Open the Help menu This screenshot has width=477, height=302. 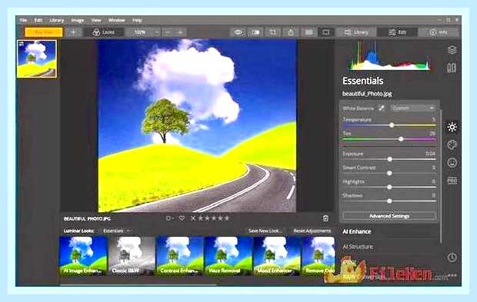tap(137, 20)
